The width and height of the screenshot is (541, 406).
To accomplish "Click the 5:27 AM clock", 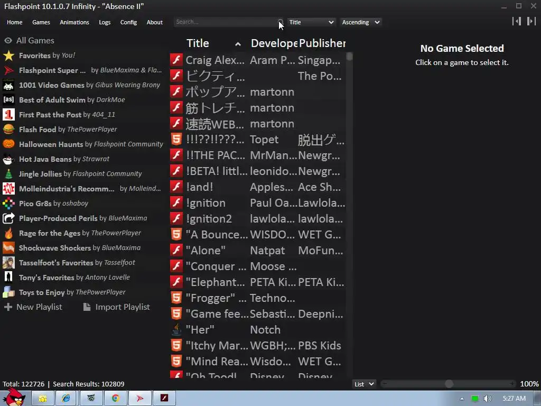I will (x=514, y=399).
